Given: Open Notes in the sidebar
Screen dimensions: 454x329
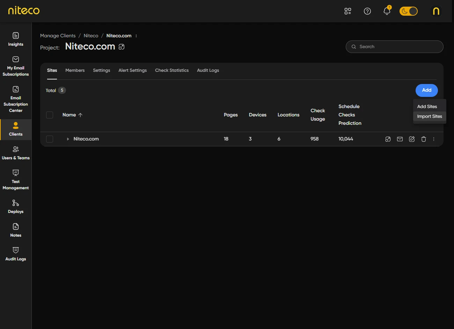Looking at the screenshot, I should (16, 230).
